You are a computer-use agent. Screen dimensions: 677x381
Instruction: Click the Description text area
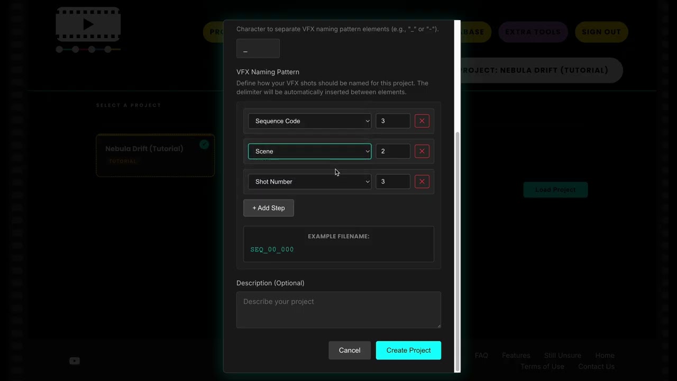pos(338,310)
